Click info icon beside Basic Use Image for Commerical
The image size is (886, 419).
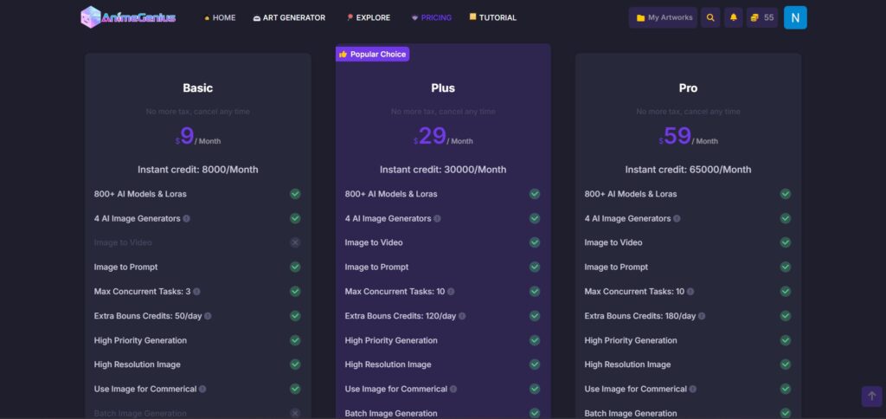(x=202, y=390)
